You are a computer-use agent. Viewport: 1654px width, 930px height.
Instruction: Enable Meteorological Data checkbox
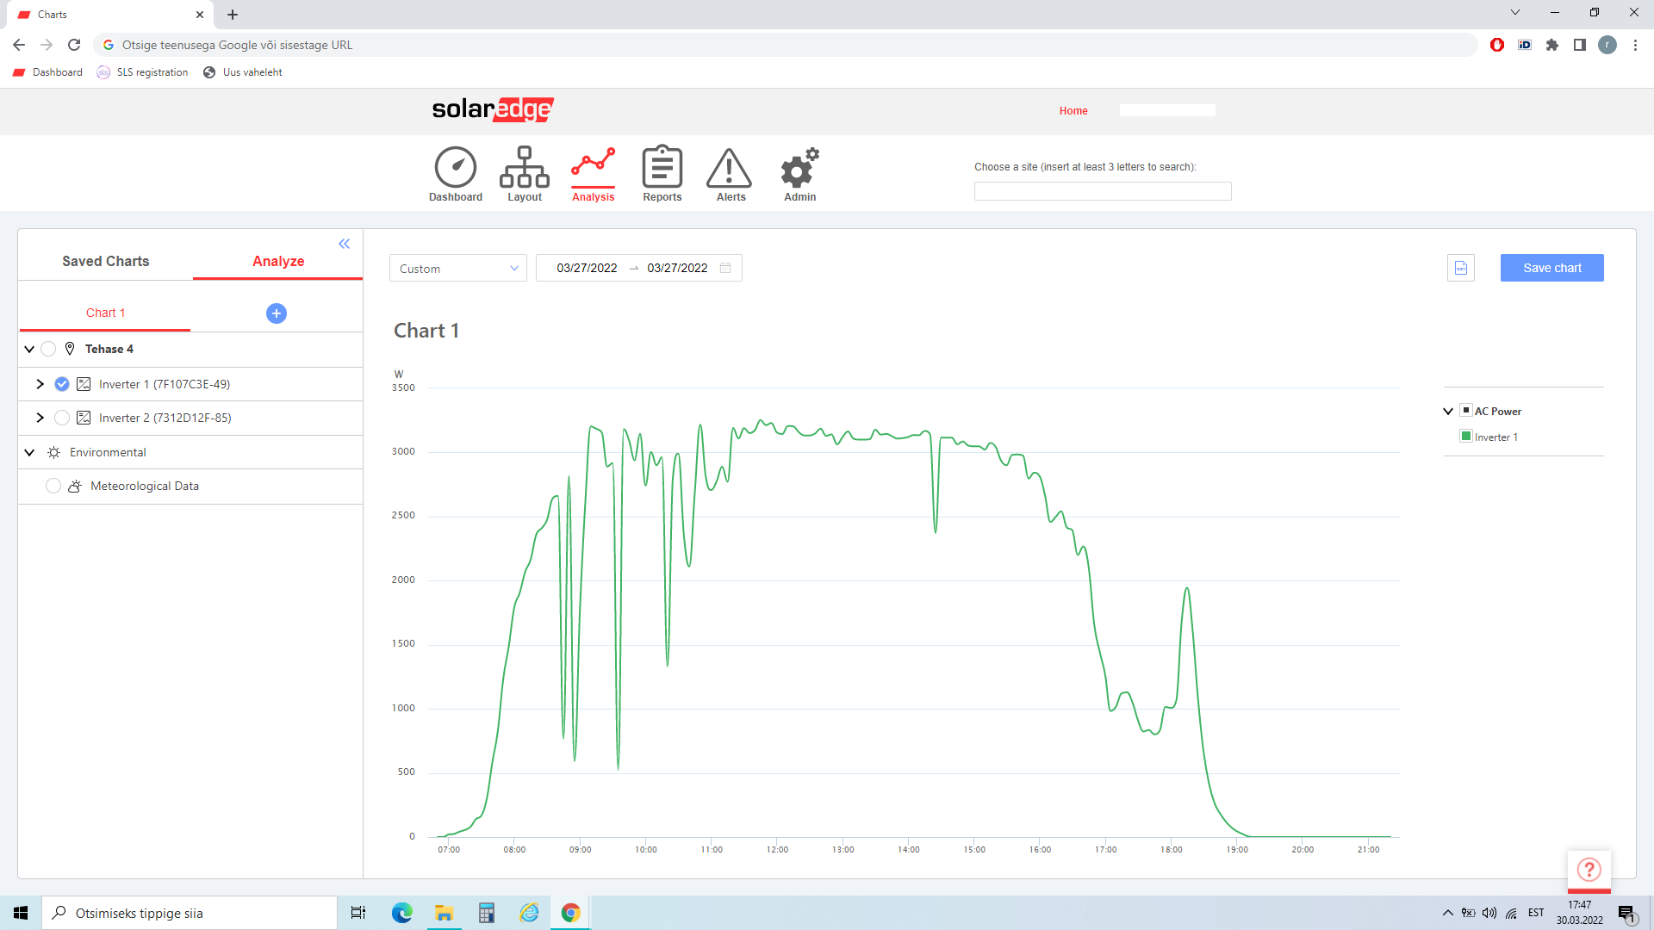click(x=53, y=486)
